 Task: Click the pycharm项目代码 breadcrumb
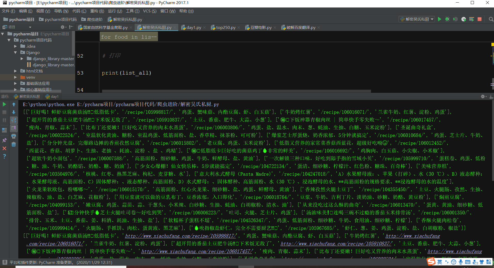tap(58, 19)
